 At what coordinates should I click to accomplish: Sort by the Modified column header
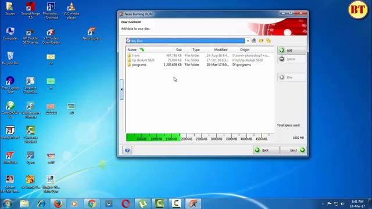221,50
